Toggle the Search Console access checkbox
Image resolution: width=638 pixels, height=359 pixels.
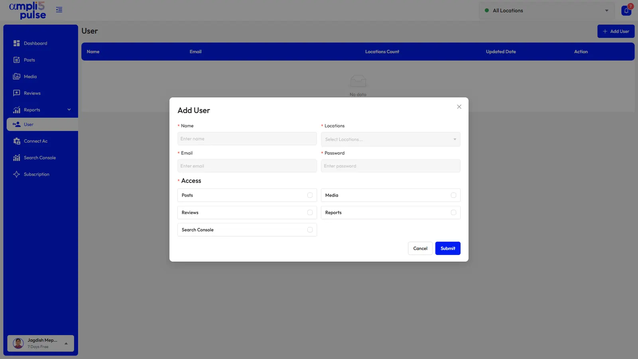pyautogui.click(x=310, y=230)
